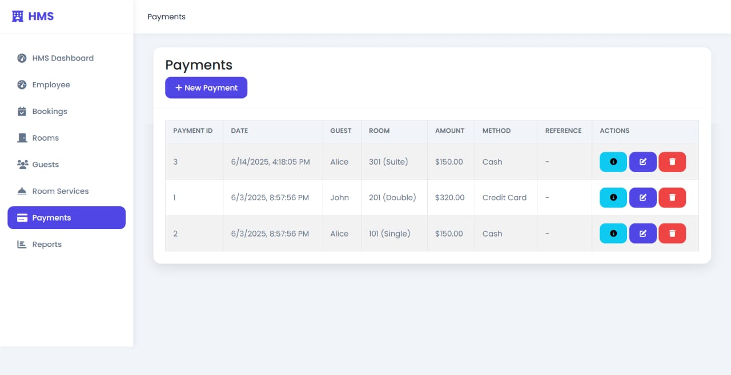Go to Employee page
The image size is (731, 375).
tap(66, 85)
